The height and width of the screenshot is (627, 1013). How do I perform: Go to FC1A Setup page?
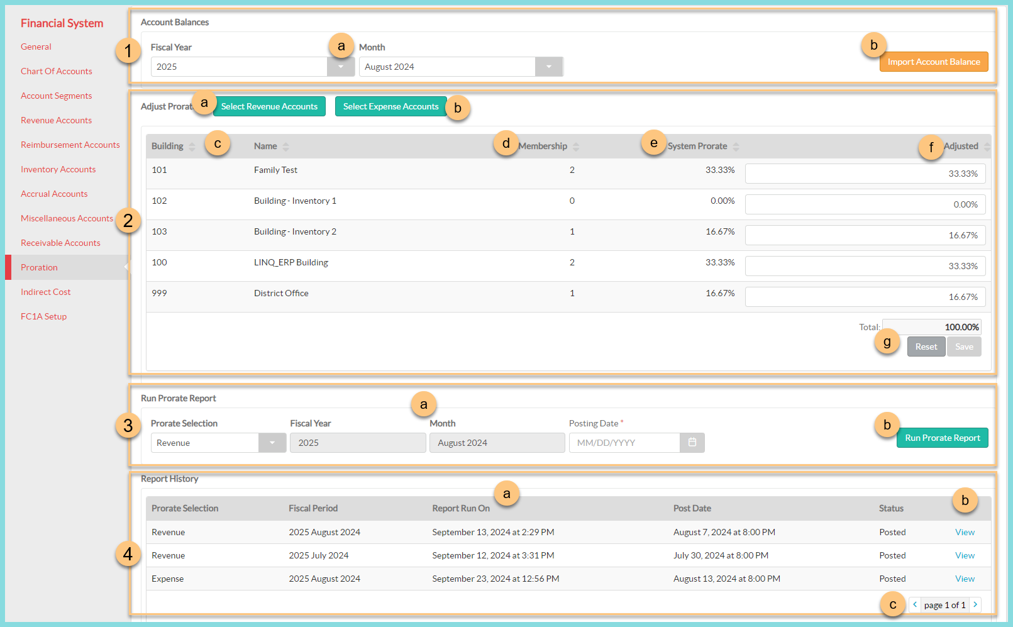coord(43,316)
